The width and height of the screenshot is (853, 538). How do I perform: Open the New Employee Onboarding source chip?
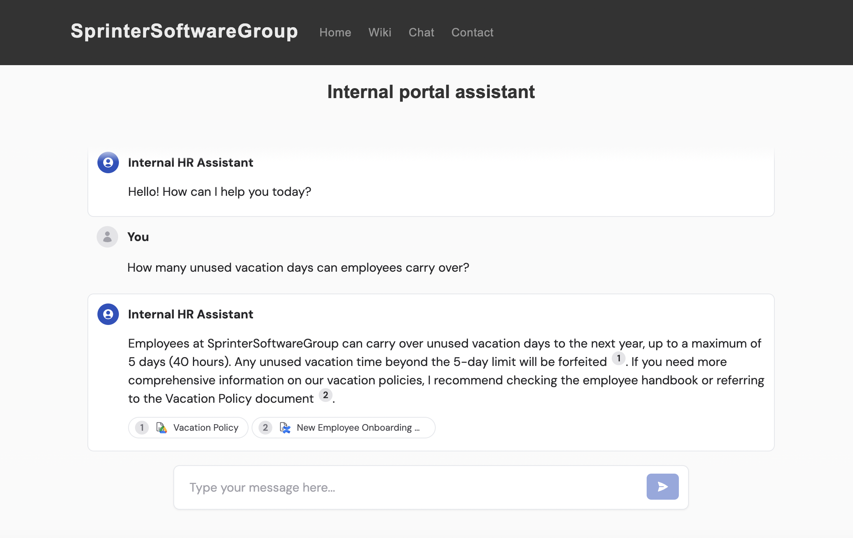point(344,428)
